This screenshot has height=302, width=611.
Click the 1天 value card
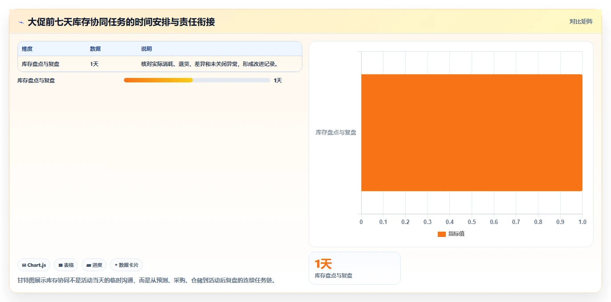354,268
